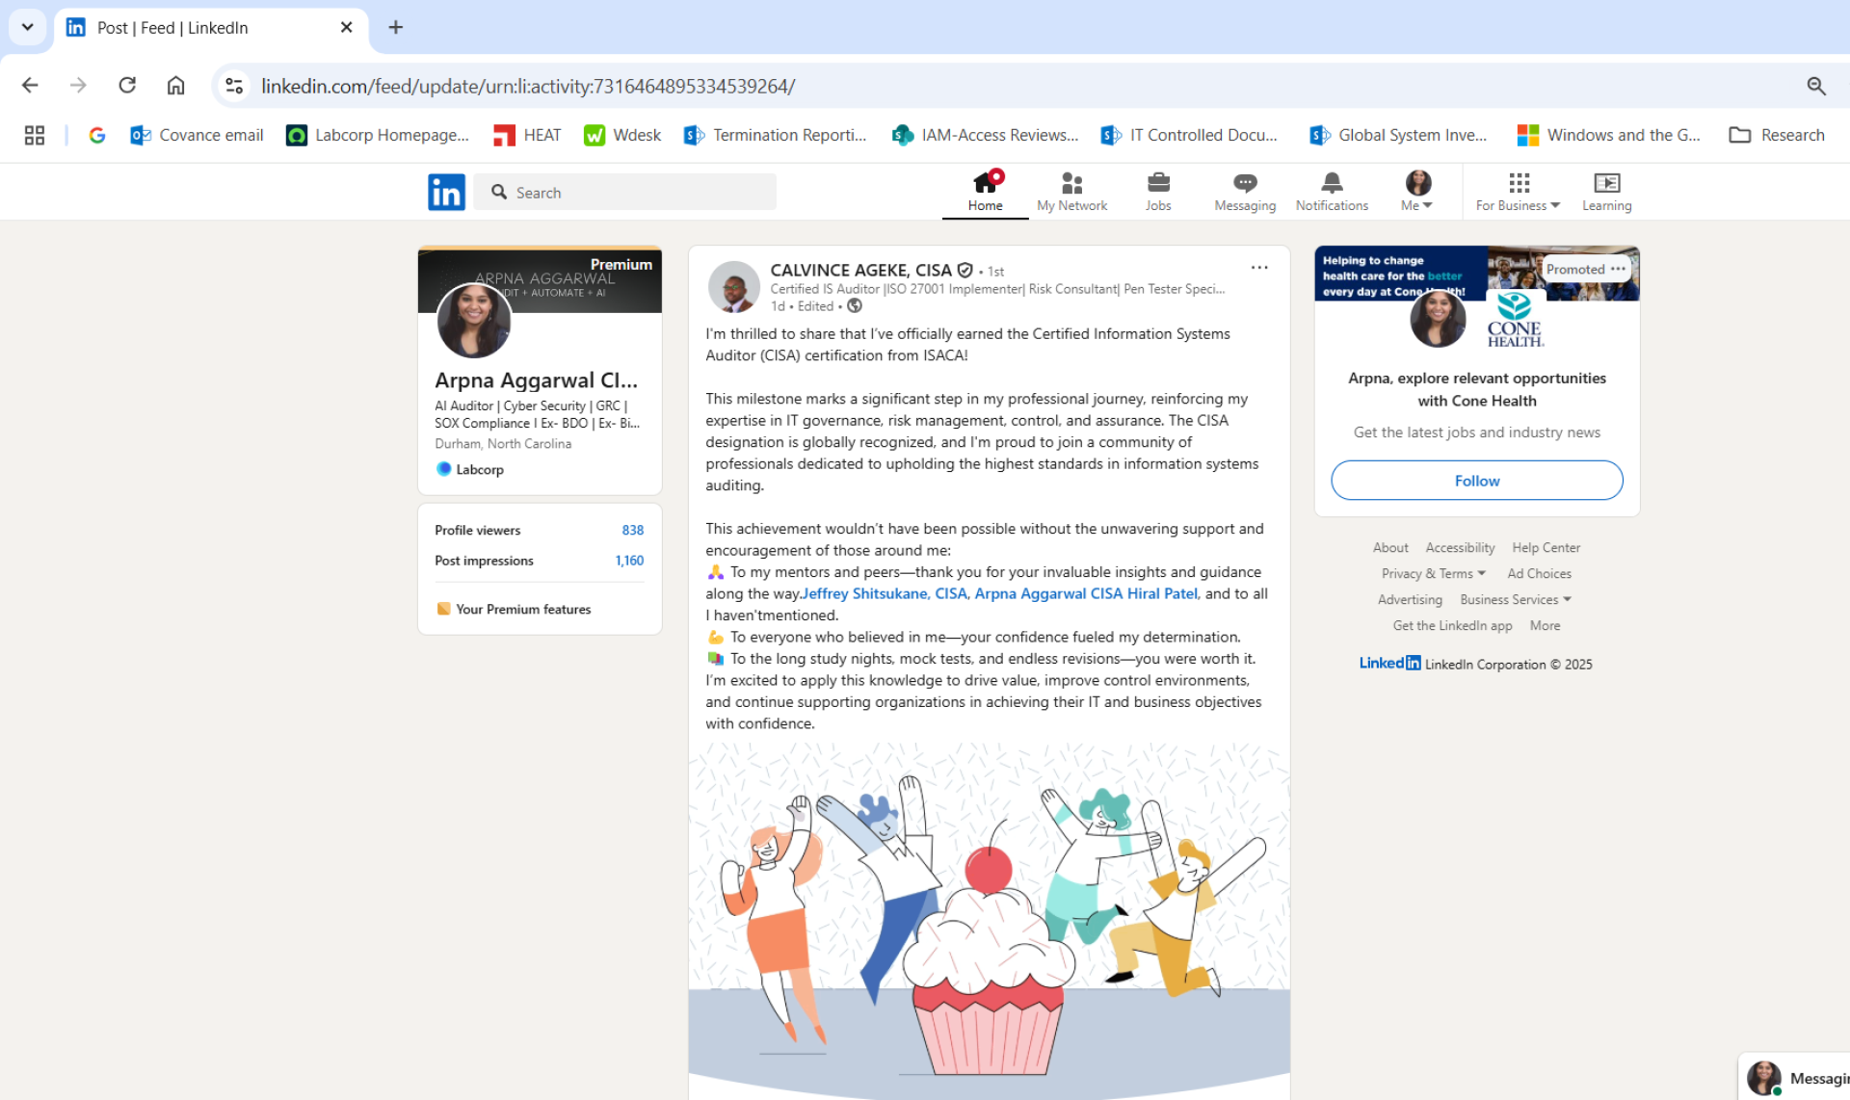Click browser reload page icon
1850x1100 pixels.
pos(127,86)
